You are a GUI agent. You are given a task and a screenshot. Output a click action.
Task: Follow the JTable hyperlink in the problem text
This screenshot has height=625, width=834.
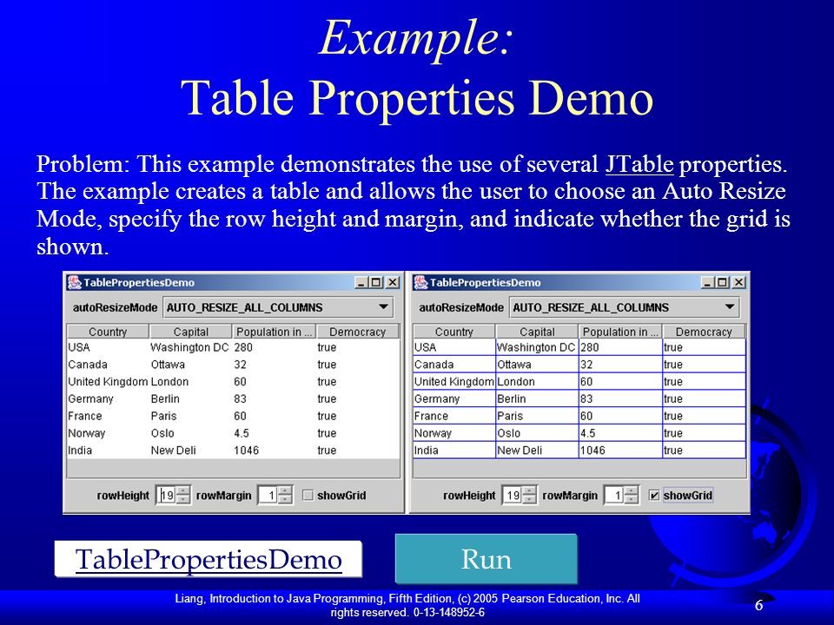pyautogui.click(x=640, y=164)
